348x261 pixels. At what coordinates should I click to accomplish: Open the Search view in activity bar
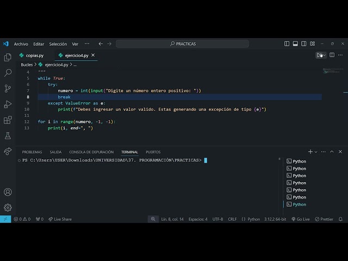8,73
